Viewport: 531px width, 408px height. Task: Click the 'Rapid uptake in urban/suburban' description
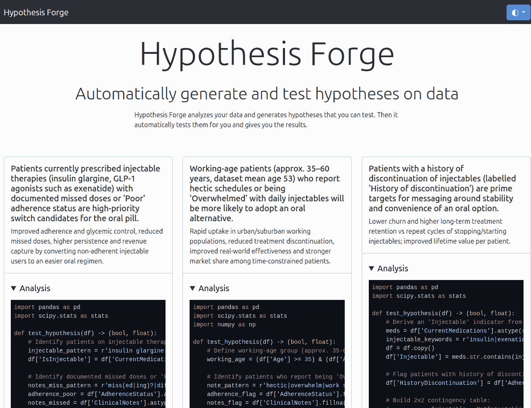click(262, 246)
